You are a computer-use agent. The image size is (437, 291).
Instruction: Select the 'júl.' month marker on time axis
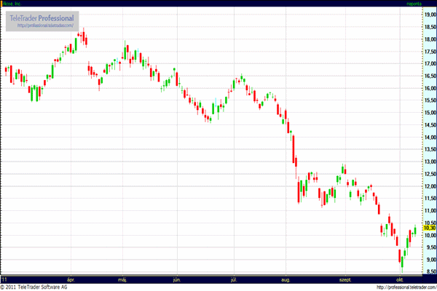click(233, 279)
